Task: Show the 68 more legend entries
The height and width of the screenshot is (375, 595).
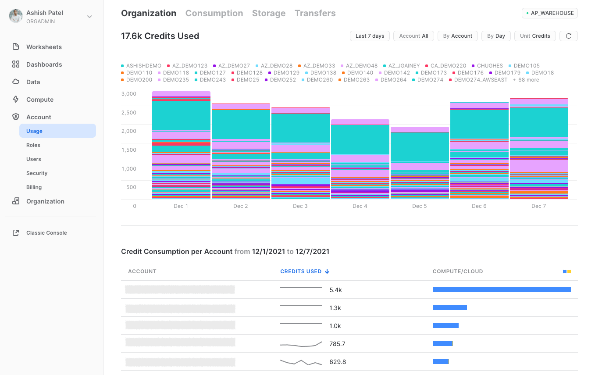Action: point(526,79)
